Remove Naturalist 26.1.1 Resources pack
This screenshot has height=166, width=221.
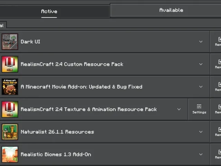215,132
